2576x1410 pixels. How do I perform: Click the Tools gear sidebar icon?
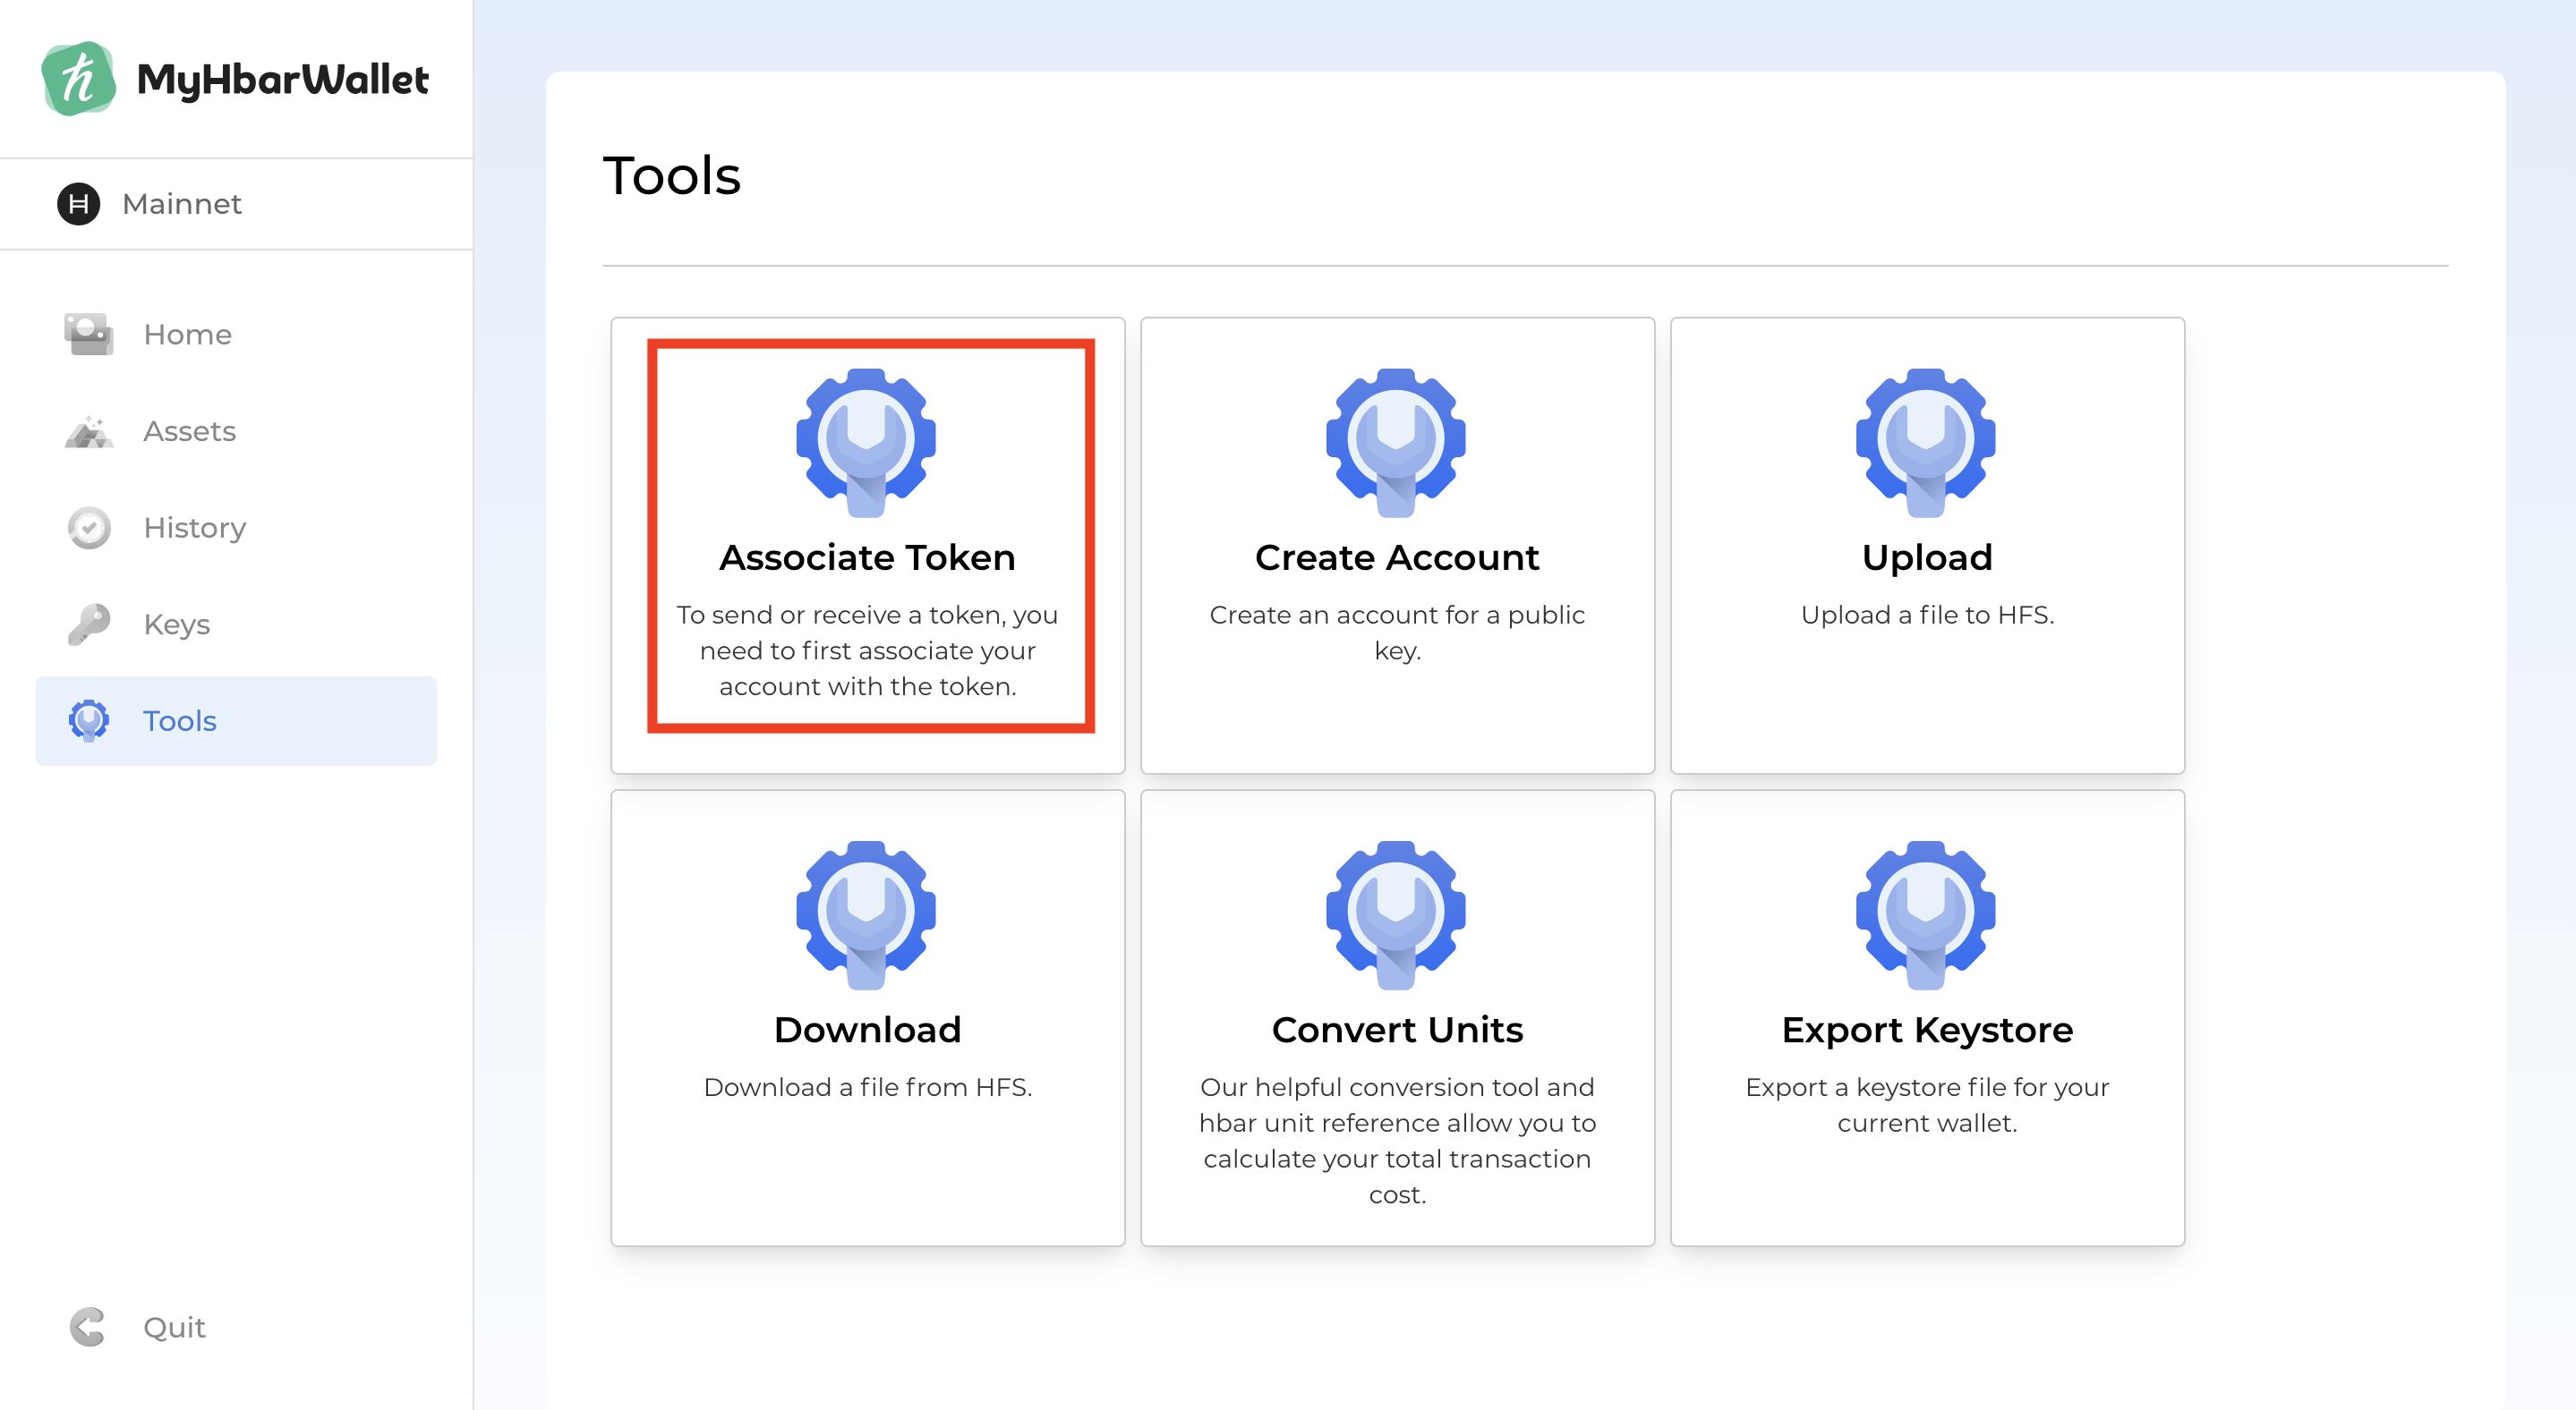click(x=89, y=720)
